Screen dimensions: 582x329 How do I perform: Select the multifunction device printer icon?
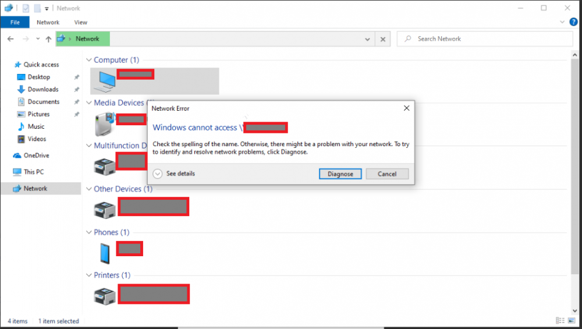105,167
